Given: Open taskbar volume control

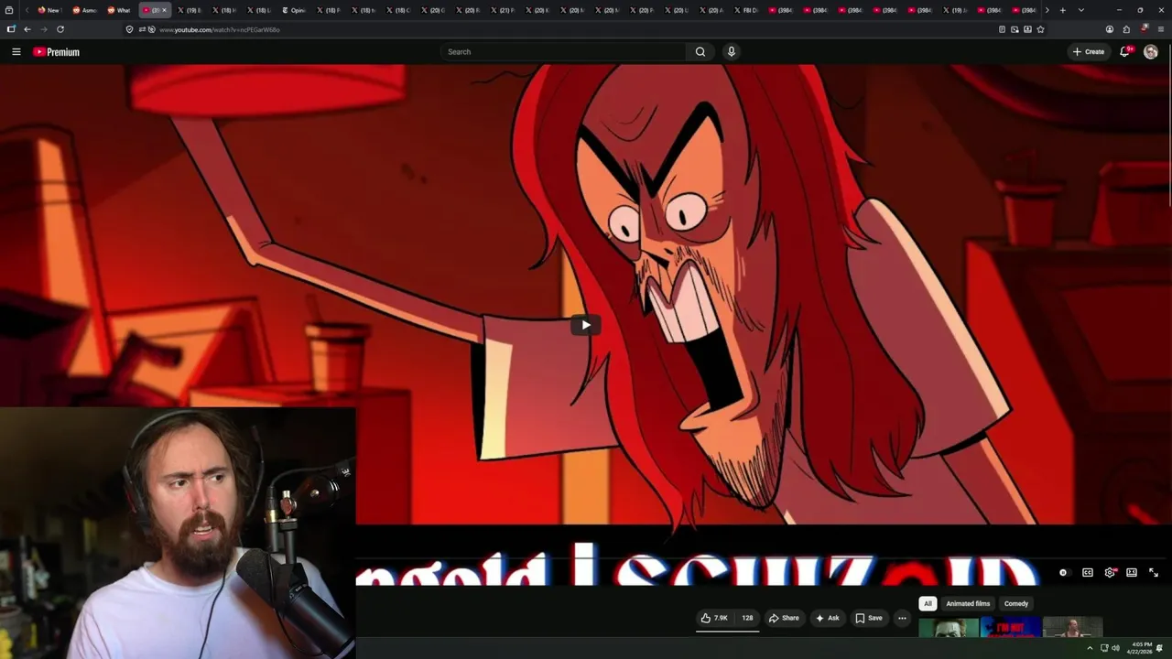Looking at the screenshot, I should (1115, 648).
